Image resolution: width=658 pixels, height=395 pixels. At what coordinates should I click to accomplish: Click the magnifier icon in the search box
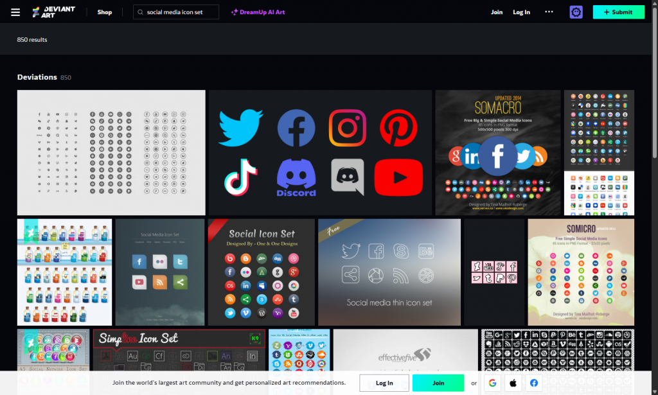[141, 12]
